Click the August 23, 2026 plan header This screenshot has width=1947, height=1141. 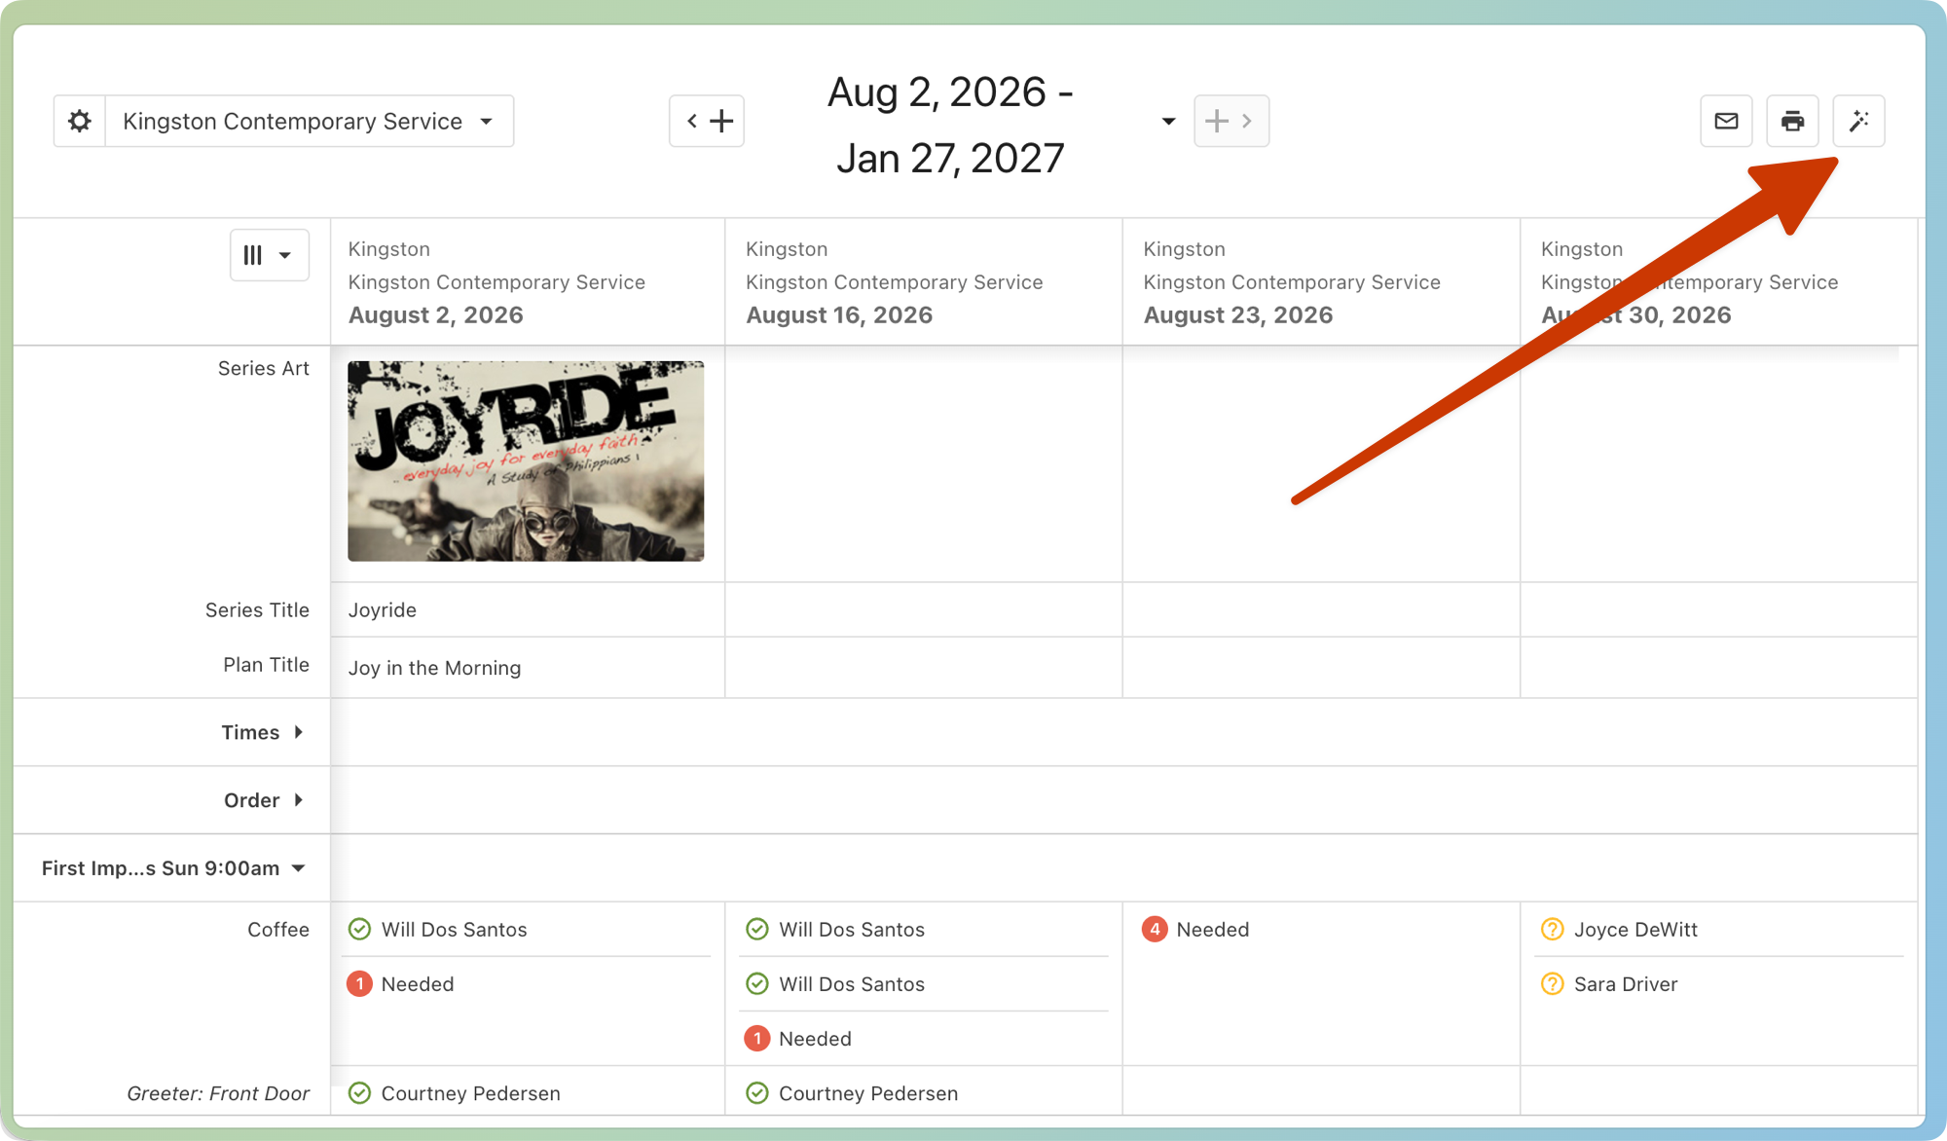coord(1237,315)
